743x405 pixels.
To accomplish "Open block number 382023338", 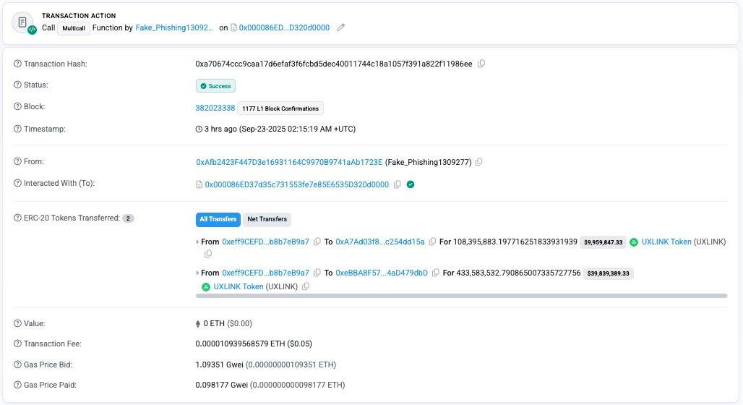I will pyautogui.click(x=215, y=108).
